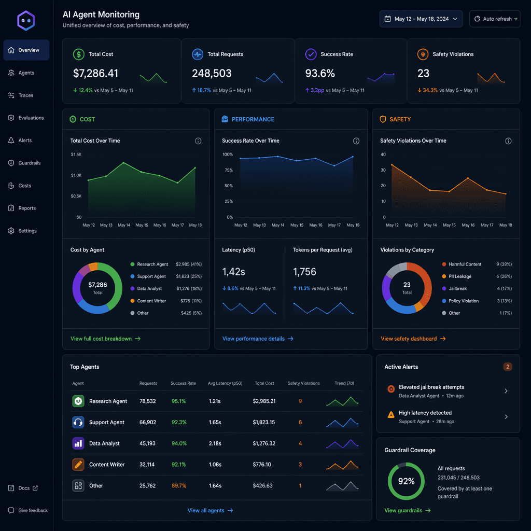Click info icon on Total Cost Over Time

point(198,141)
